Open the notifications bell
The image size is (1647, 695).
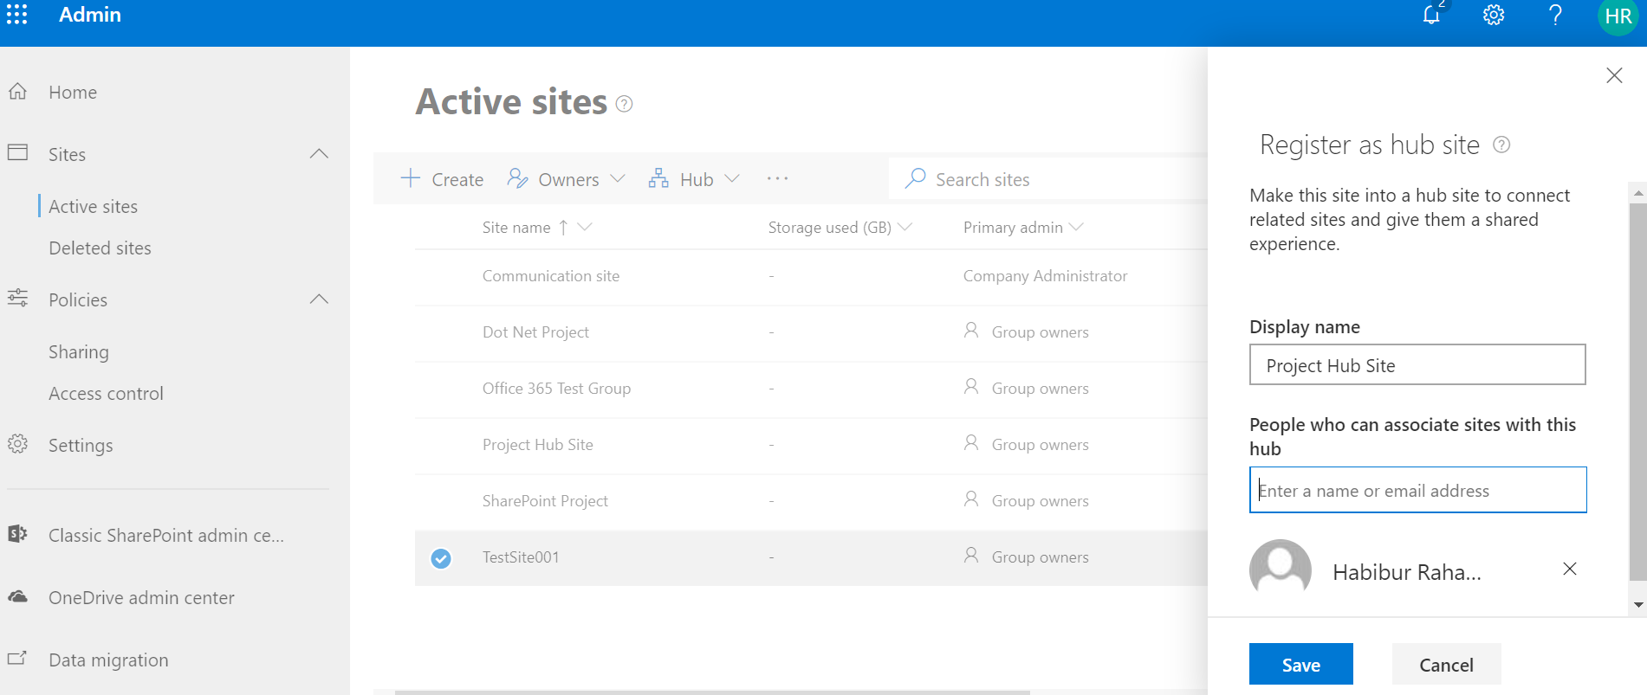[1431, 15]
